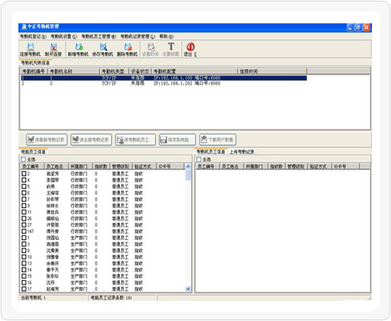
Task: Check the box for employee number 4
Action: [24, 180]
